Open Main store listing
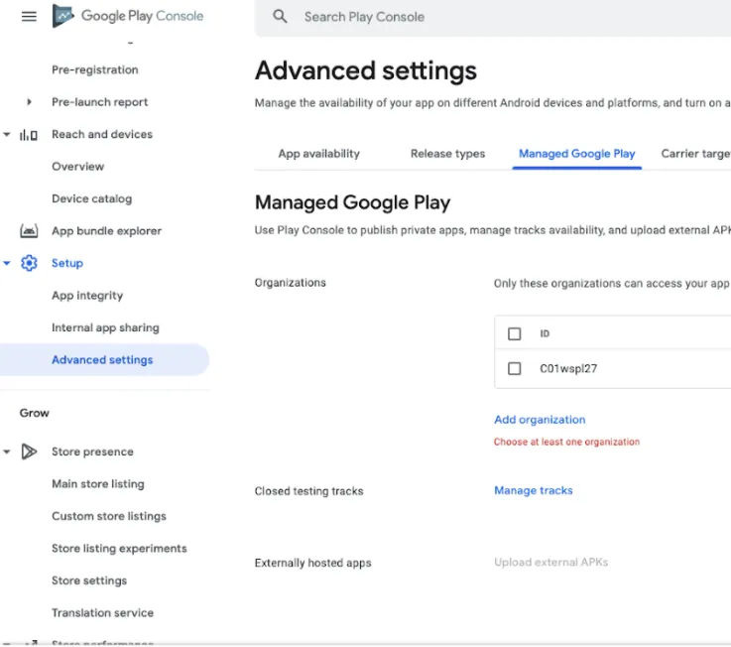 98,483
